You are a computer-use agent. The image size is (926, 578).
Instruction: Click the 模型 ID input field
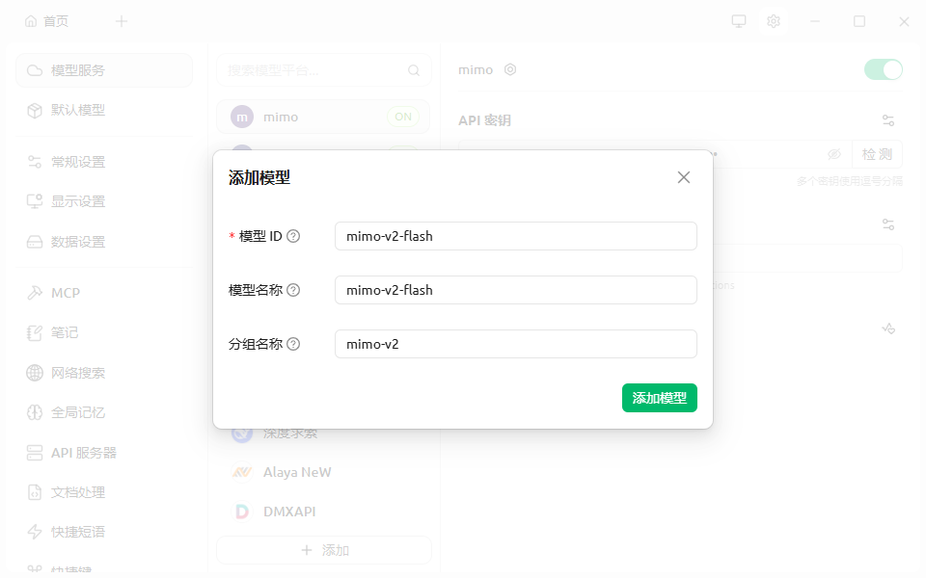515,237
